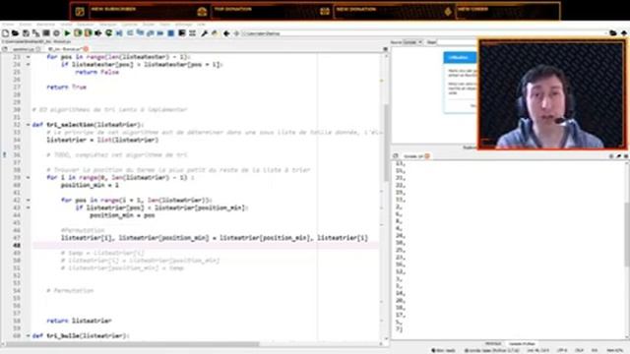Close the editor pane with its corner x
This screenshot has height=354, width=630.
(385, 49)
